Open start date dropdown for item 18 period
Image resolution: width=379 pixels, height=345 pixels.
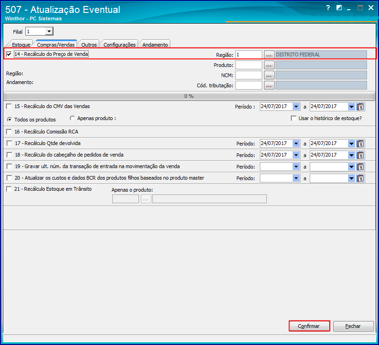[x=296, y=155]
